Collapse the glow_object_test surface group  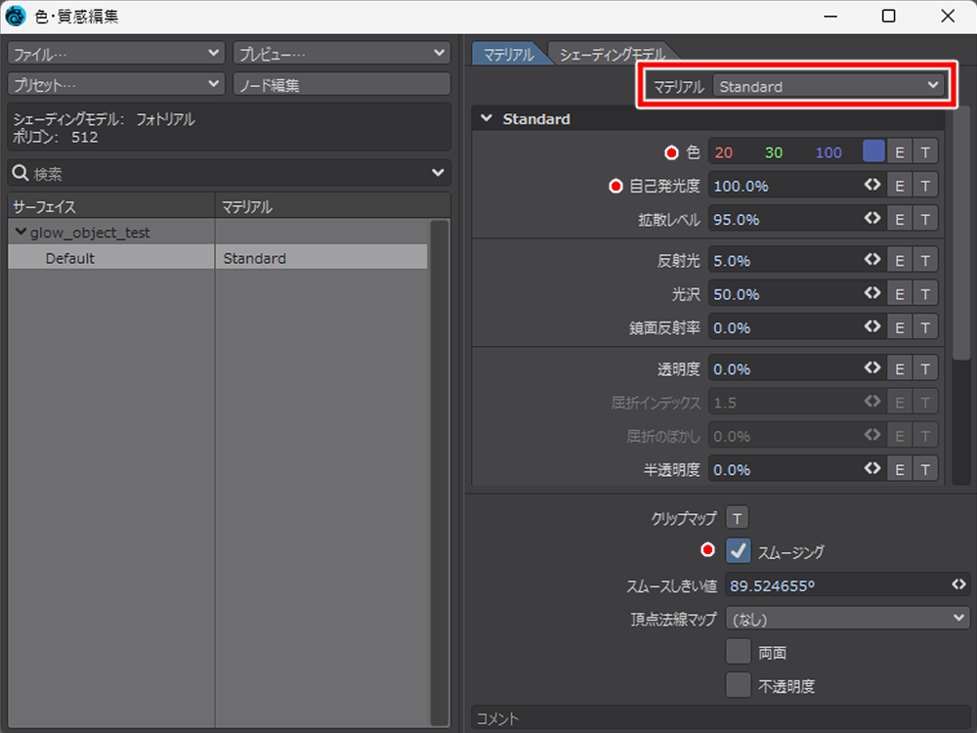click(x=21, y=233)
